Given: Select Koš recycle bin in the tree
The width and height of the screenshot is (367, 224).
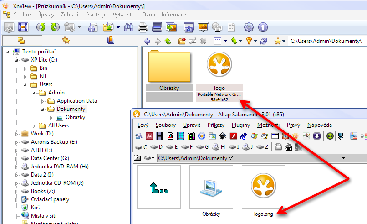Looking at the screenshot, I should click(x=36, y=208).
